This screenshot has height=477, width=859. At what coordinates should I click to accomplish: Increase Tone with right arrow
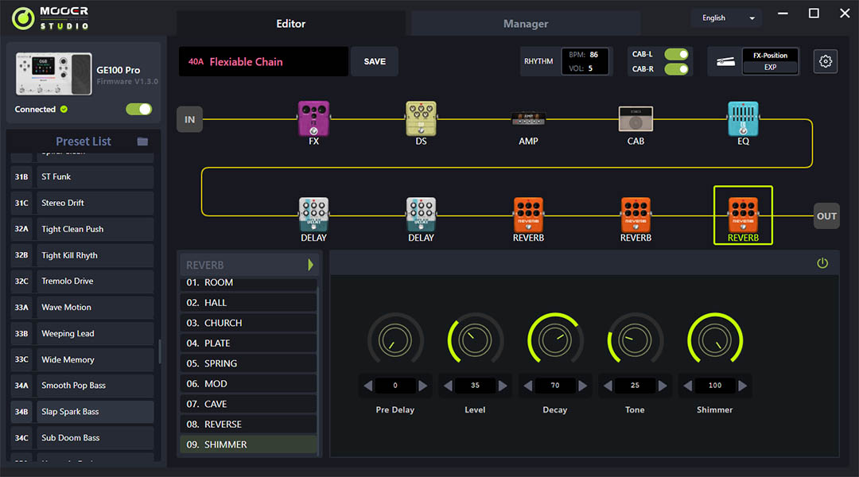663,386
